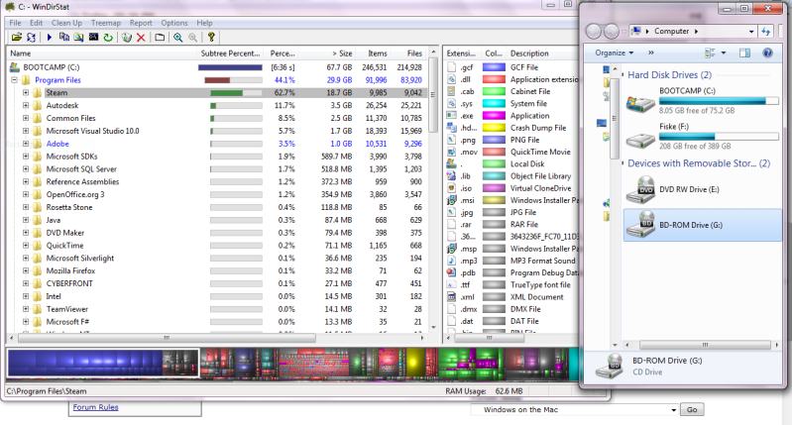
Task: Click the blue help icon in Explorer
Action: pos(768,53)
